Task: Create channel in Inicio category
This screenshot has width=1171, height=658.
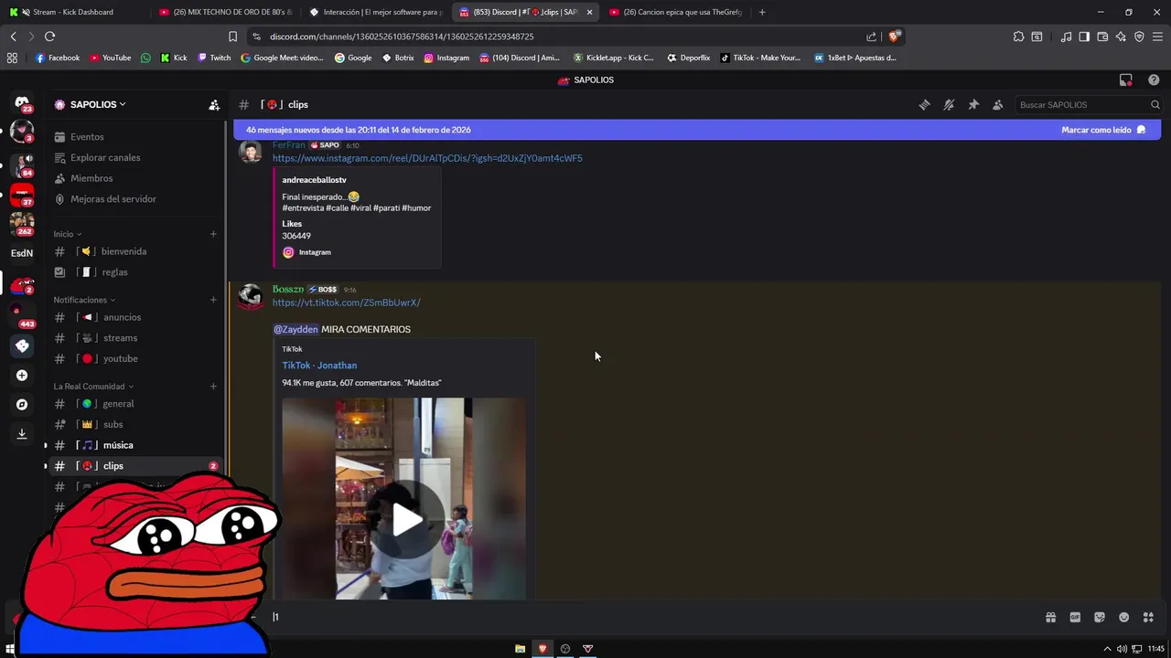Action: coord(213,234)
